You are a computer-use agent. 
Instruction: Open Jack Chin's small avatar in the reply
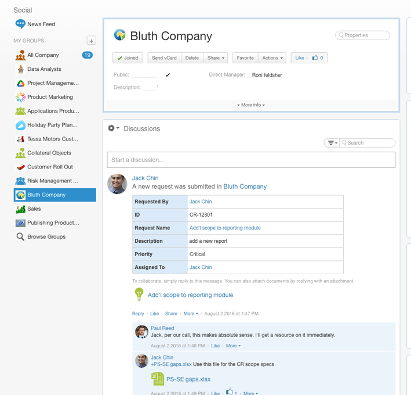coord(141,361)
